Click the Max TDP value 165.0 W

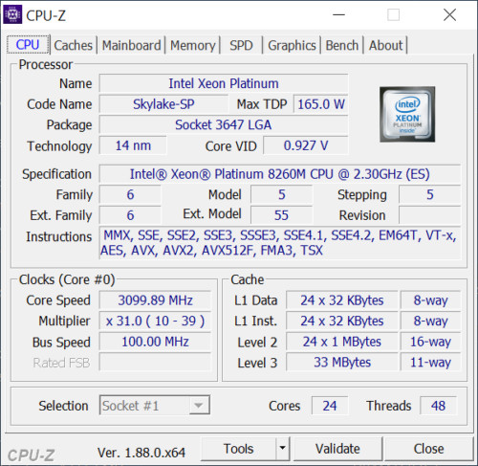click(320, 104)
